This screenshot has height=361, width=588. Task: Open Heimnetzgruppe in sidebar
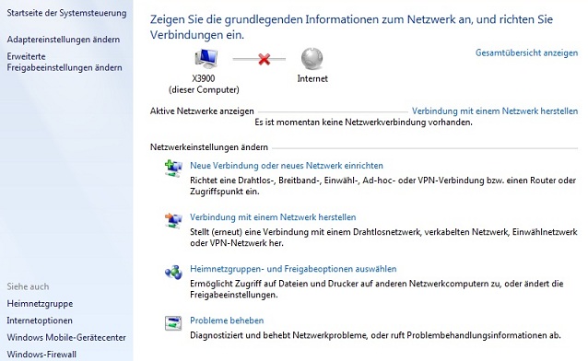coord(40,304)
